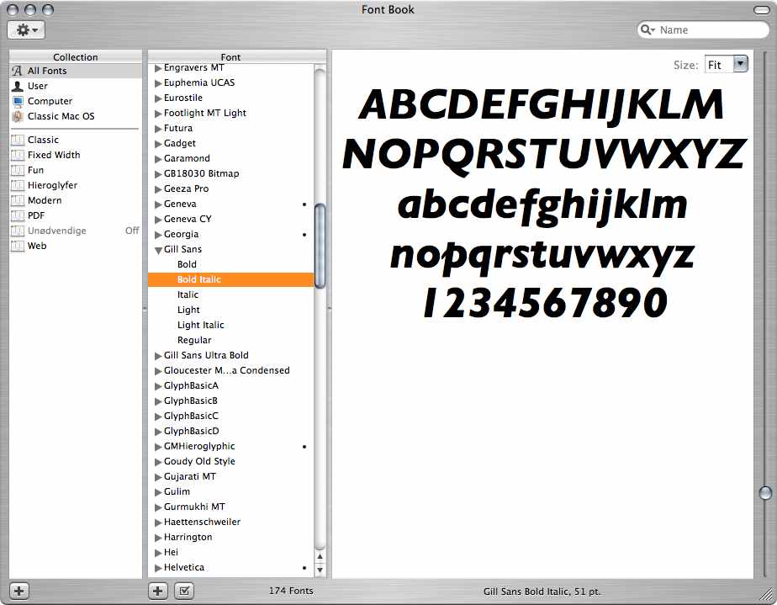Viewport: 777px width, 605px height.
Task: Collapse the Gill Sans family
Action: coord(158,251)
